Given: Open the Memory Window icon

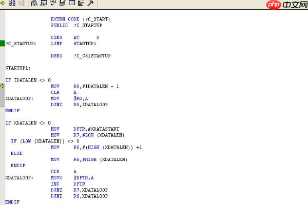Looking at the screenshot, I should (72, 3).
